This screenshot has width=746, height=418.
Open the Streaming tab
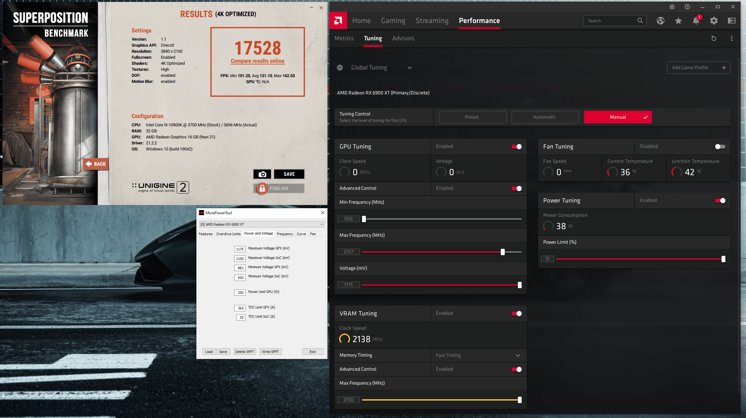(x=432, y=21)
